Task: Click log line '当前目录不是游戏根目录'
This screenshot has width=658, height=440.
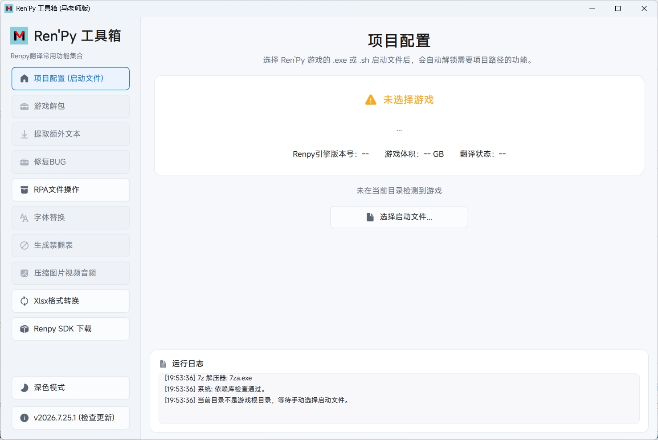Action: (257, 400)
